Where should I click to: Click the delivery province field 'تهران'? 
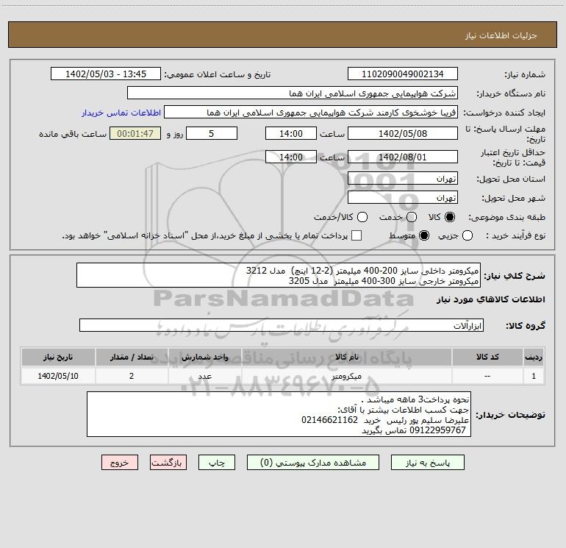(x=402, y=179)
